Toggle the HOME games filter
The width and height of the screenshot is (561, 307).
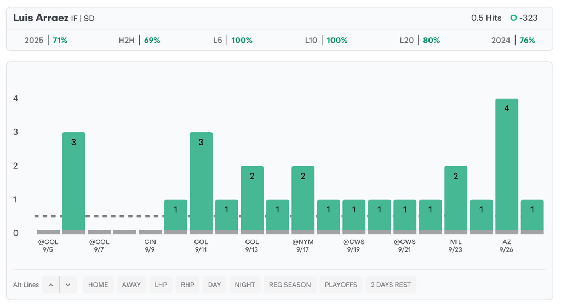click(x=98, y=285)
